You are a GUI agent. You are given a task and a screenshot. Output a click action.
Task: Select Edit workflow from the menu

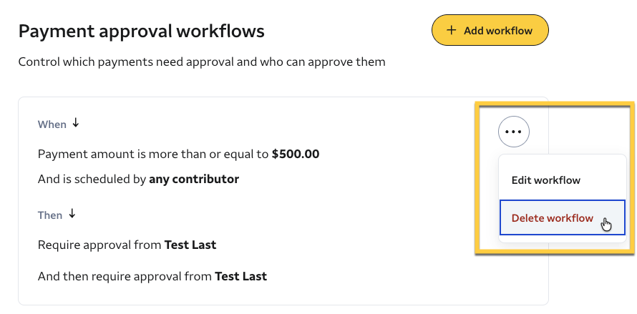click(x=545, y=180)
